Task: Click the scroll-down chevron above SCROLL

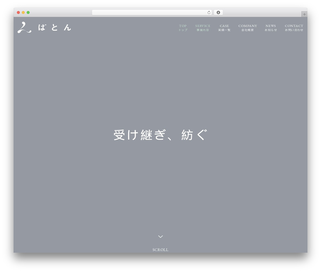Action: coord(160,237)
